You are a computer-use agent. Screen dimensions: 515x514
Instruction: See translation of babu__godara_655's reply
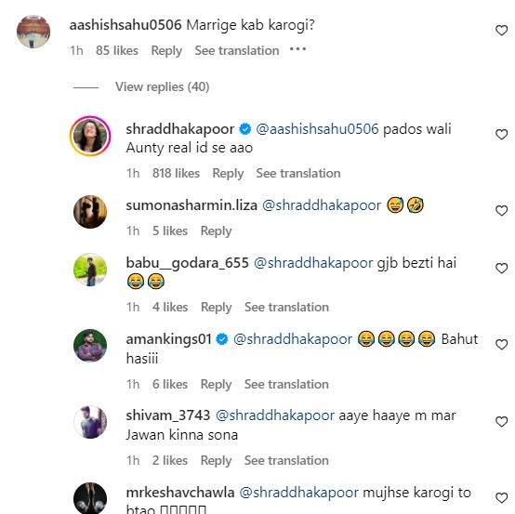(286, 307)
